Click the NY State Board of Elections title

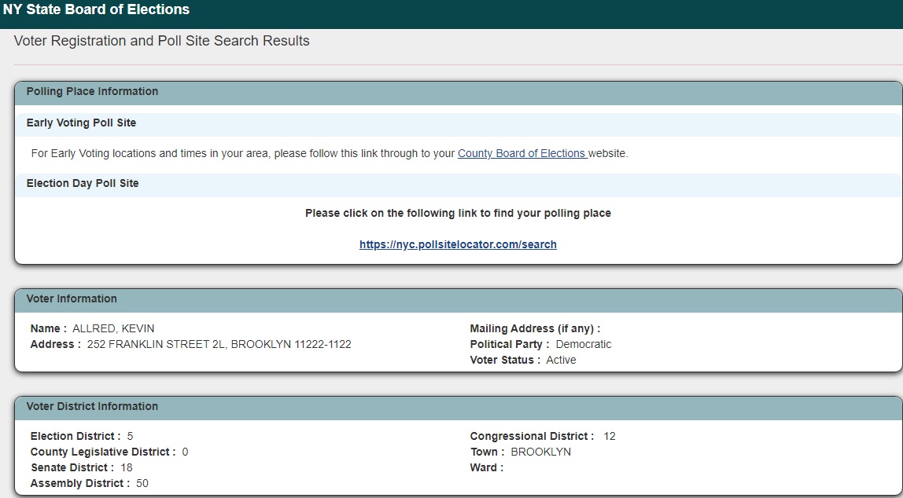pos(96,9)
